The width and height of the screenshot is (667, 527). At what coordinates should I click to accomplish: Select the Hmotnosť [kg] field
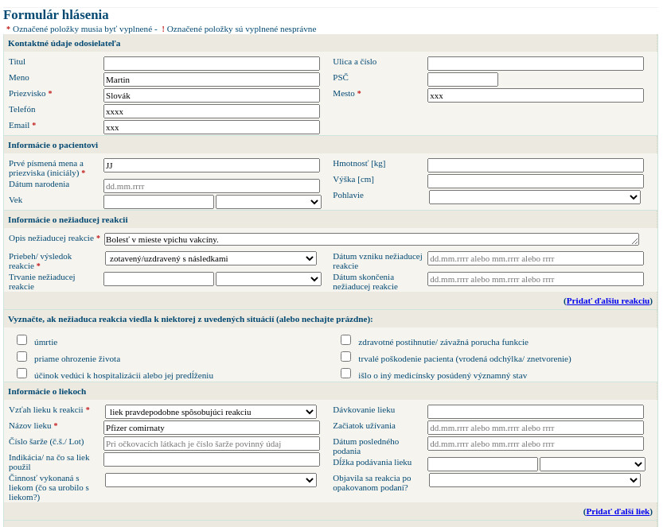[x=535, y=165]
